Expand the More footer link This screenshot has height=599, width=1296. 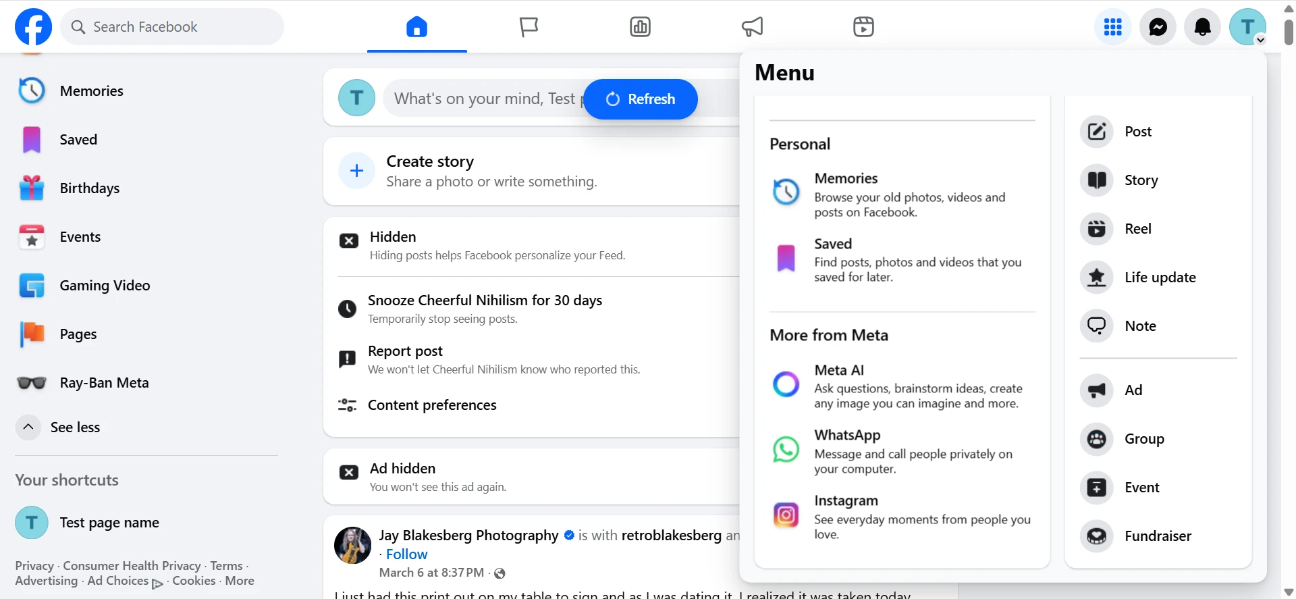tap(240, 581)
